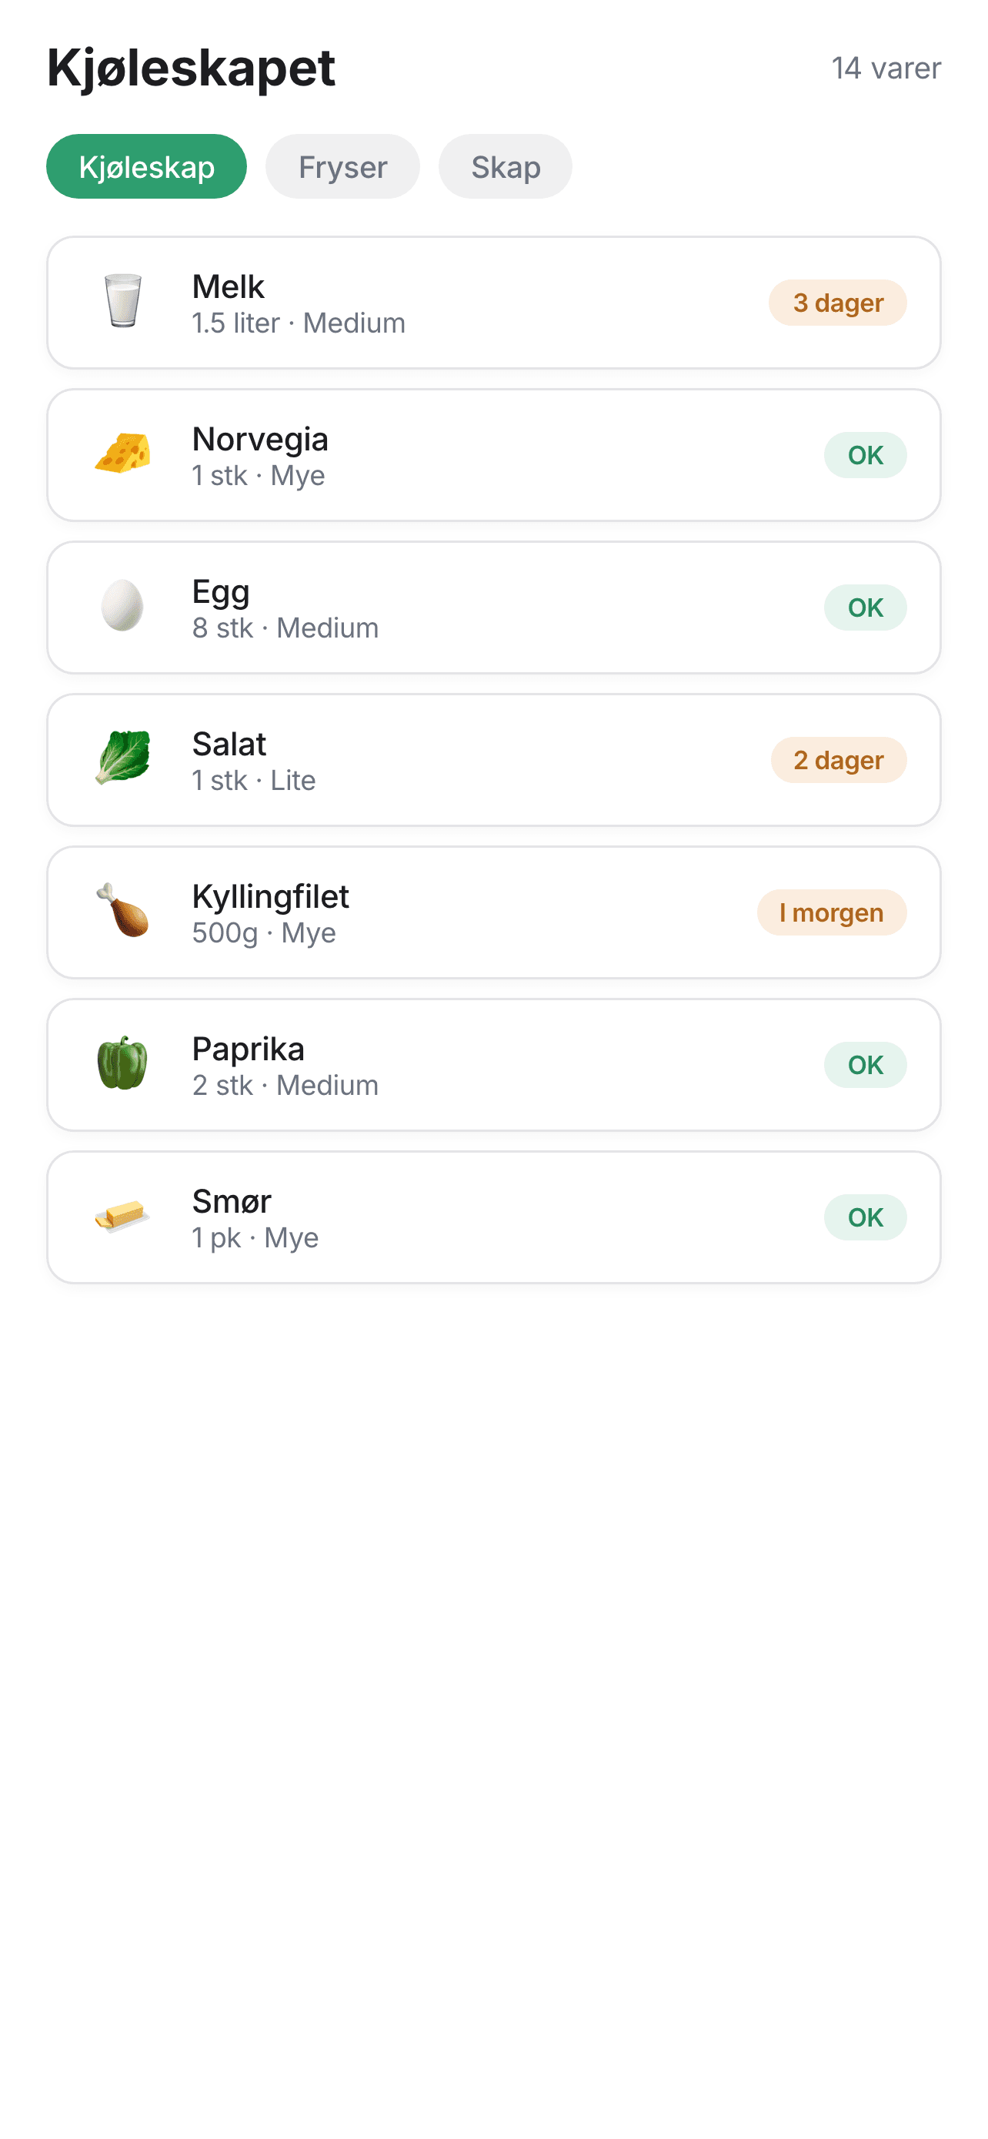
Task: Tap the milk glass icon
Action: click(123, 301)
